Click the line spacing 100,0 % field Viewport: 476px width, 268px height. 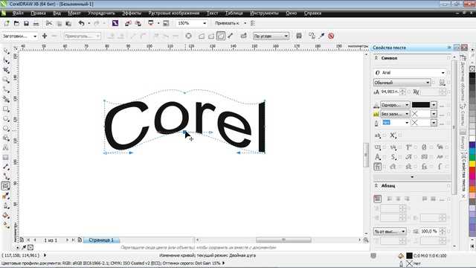tap(430, 232)
